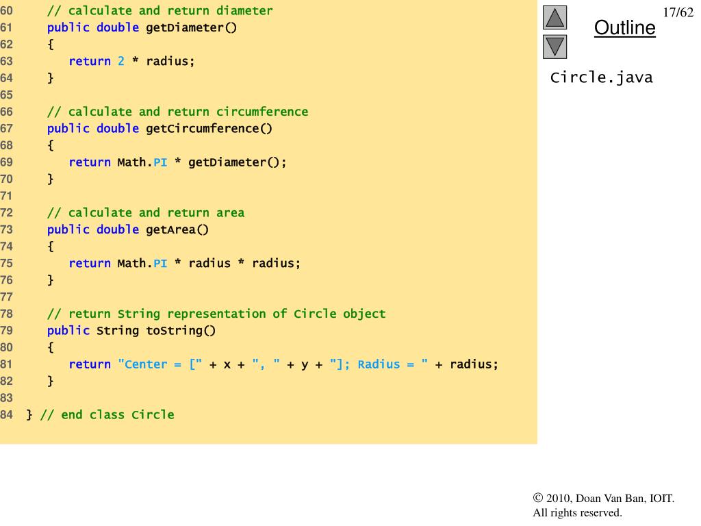The height and width of the screenshot is (526, 701).
Task: Click the return "Center = [" statement line
Action: (x=283, y=364)
